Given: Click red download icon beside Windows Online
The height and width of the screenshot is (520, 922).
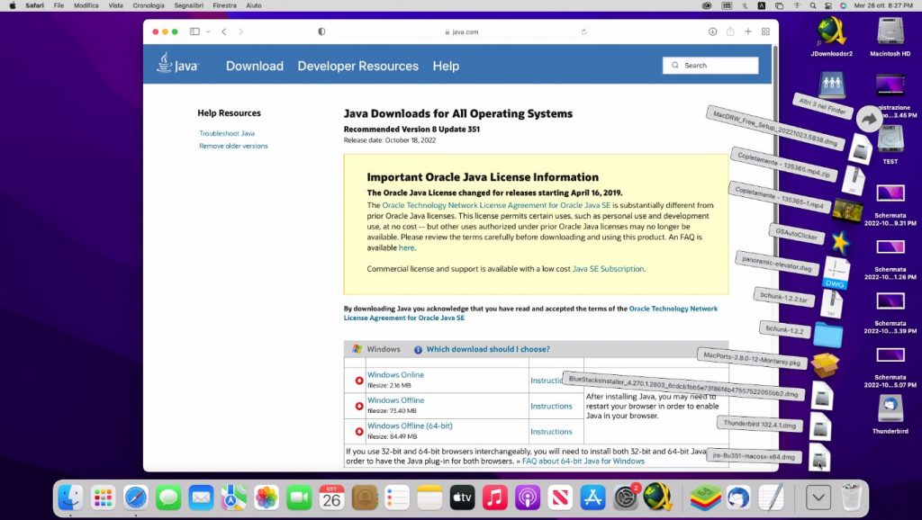Looking at the screenshot, I should (359, 381).
